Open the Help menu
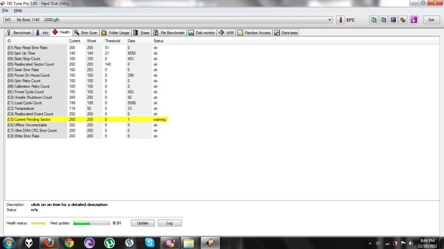Screen dimensions: 444x249 pyautogui.click(x=18, y=10)
